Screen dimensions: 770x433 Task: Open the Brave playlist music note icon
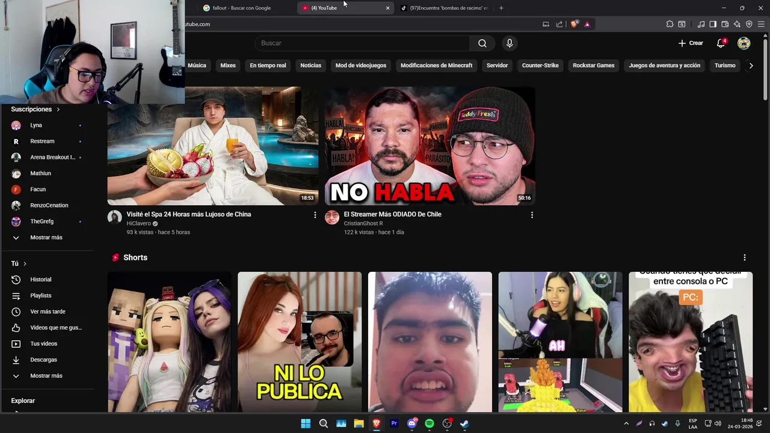(701, 24)
